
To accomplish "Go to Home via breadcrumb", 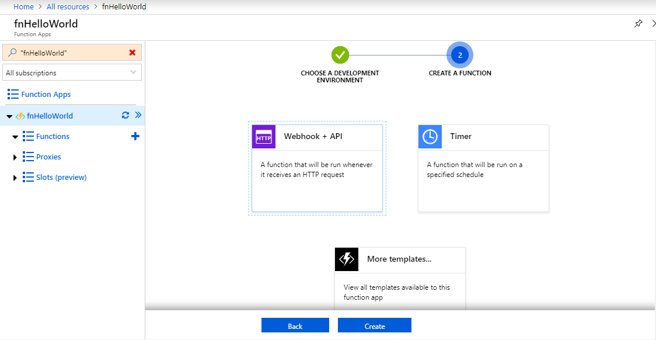I will click(23, 6).
